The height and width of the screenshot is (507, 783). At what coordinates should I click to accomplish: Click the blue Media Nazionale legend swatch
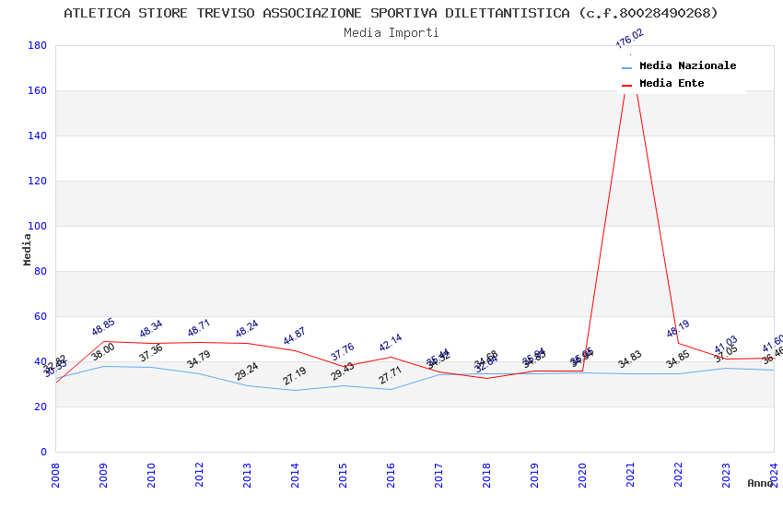tap(626, 67)
